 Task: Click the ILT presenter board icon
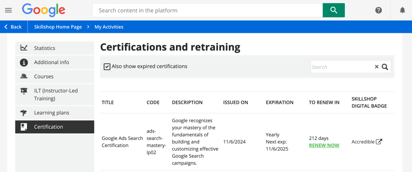point(24,91)
